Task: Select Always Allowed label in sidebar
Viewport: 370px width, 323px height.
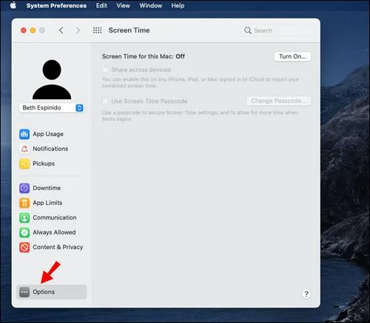Action: click(x=54, y=232)
